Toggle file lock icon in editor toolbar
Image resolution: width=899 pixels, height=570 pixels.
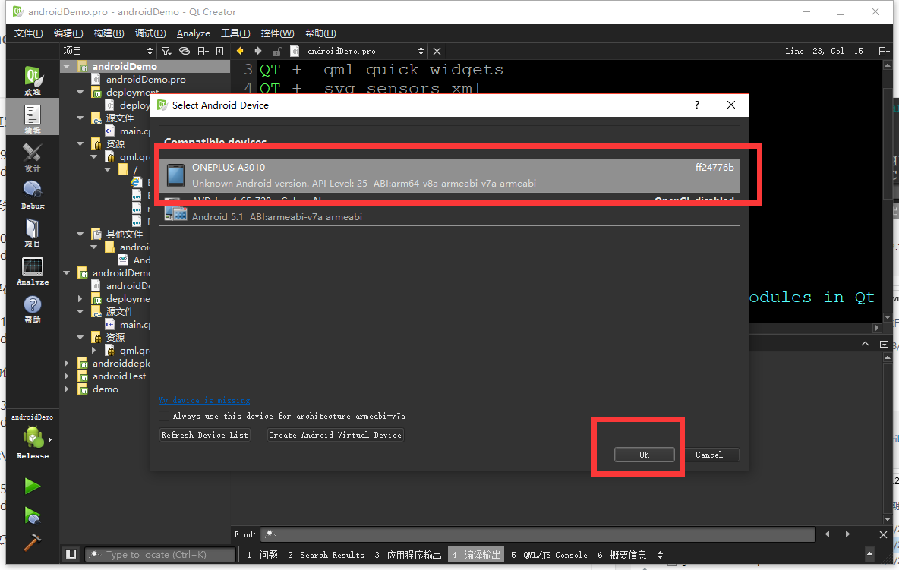tap(277, 51)
